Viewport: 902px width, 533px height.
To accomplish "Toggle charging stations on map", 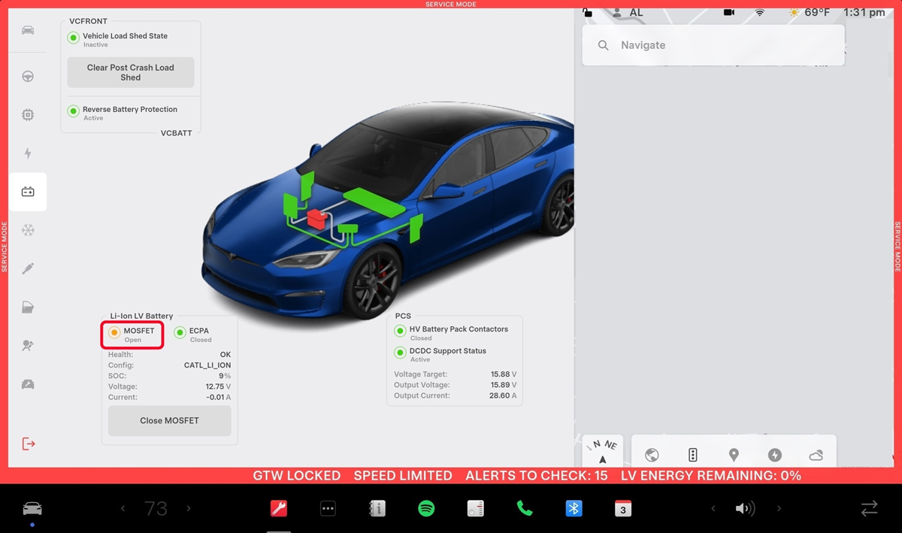I will (x=774, y=455).
